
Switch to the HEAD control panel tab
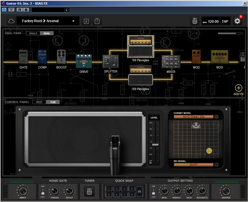[x=39, y=102]
